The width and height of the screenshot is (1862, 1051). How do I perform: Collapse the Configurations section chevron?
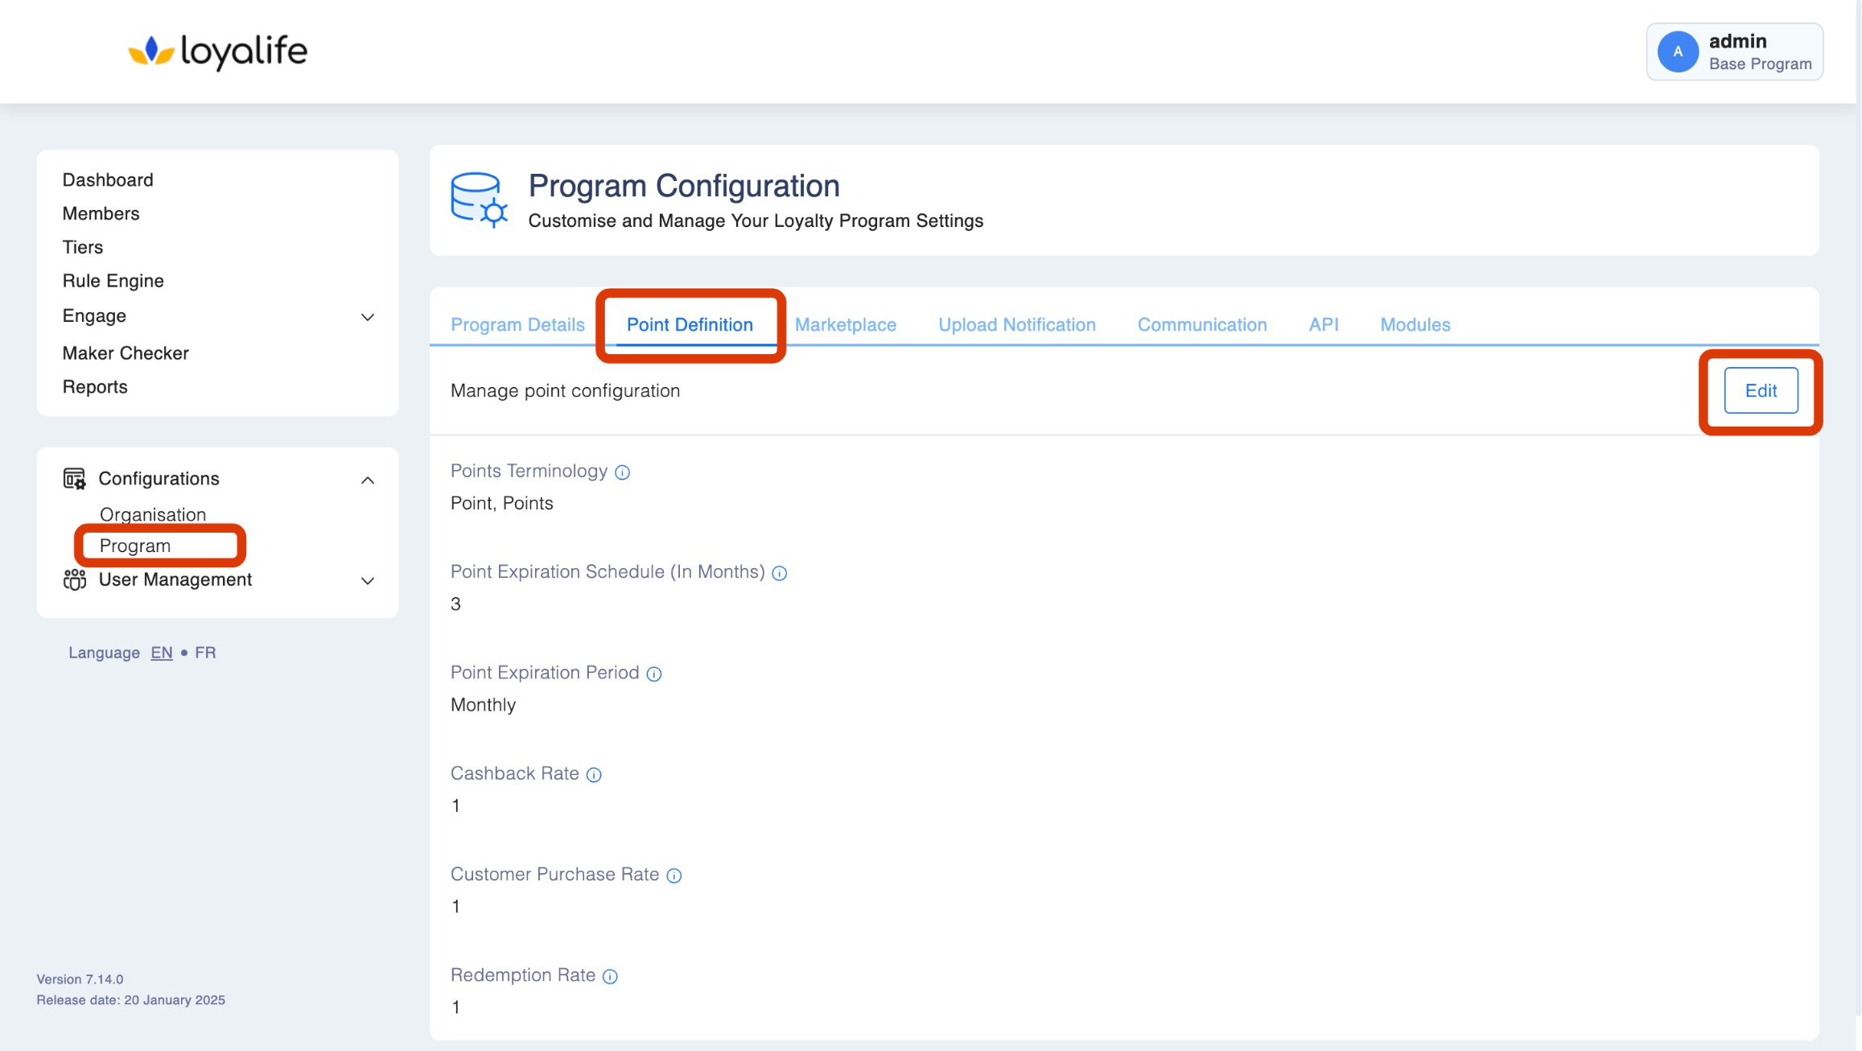368,480
